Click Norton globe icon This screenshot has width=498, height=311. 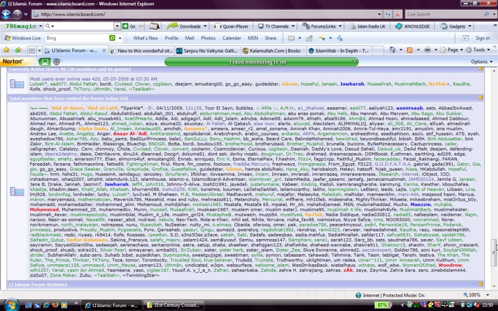click(56, 62)
